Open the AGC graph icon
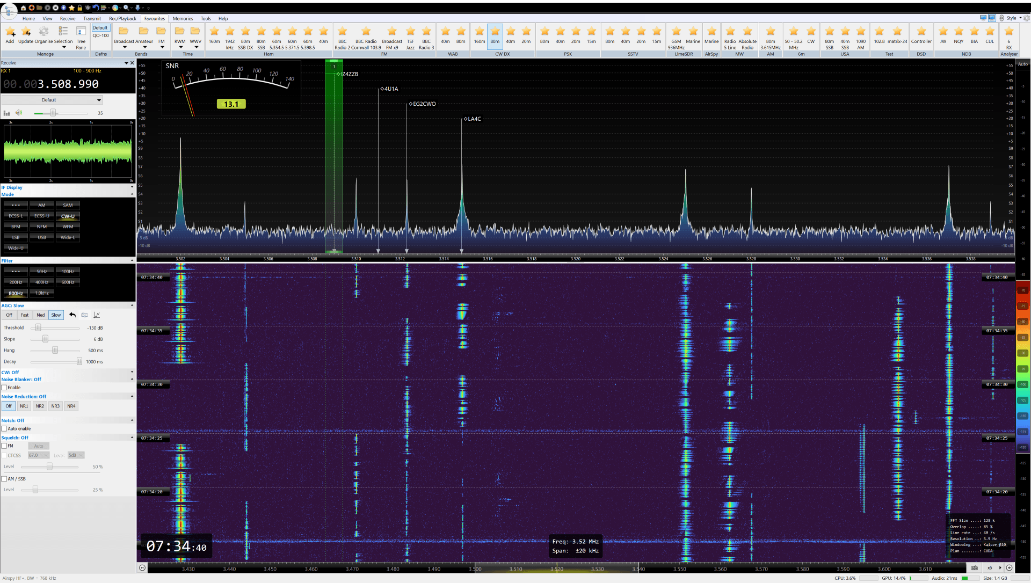 click(97, 315)
